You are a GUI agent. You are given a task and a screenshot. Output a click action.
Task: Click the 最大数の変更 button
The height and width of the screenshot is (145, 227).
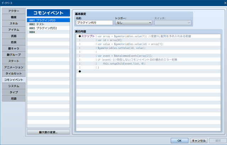[48, 132]
